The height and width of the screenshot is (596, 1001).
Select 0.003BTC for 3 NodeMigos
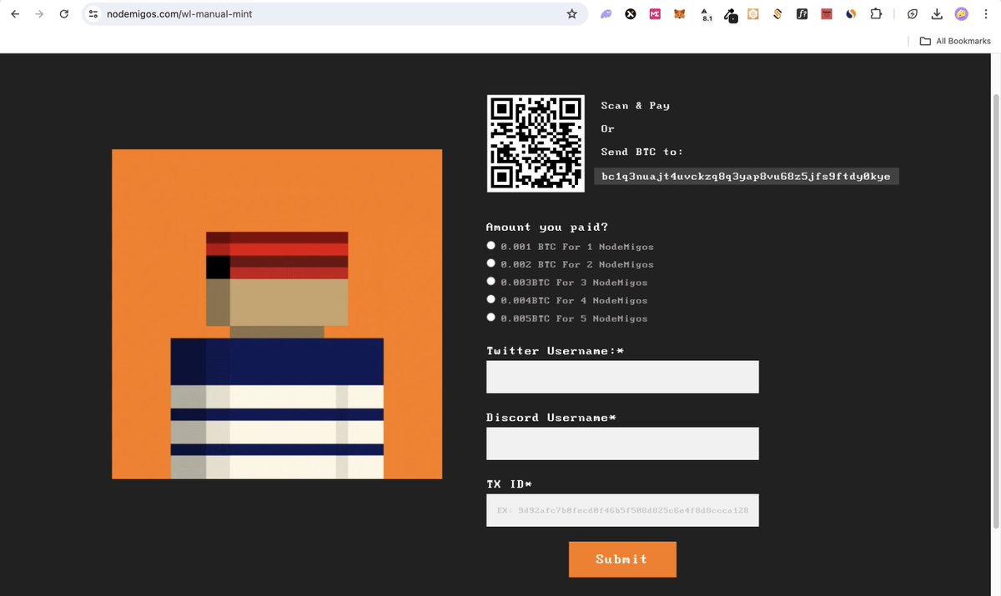(491, 281)
